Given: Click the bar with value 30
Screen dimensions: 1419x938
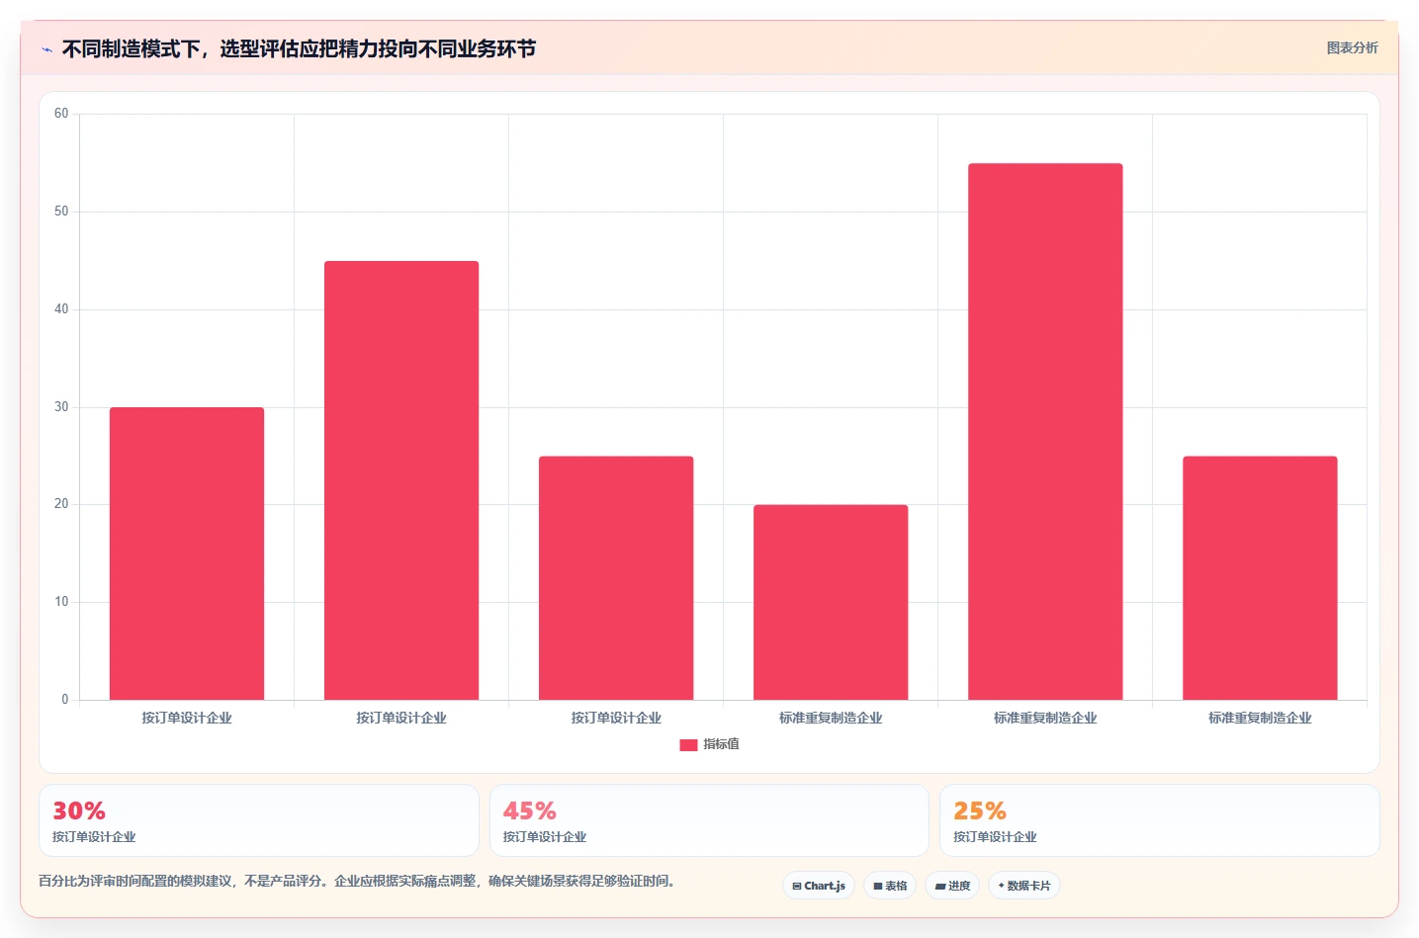Looking at the screenshot, I should click(187, 554).
